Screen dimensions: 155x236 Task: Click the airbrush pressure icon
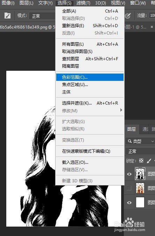coord(128,16)
